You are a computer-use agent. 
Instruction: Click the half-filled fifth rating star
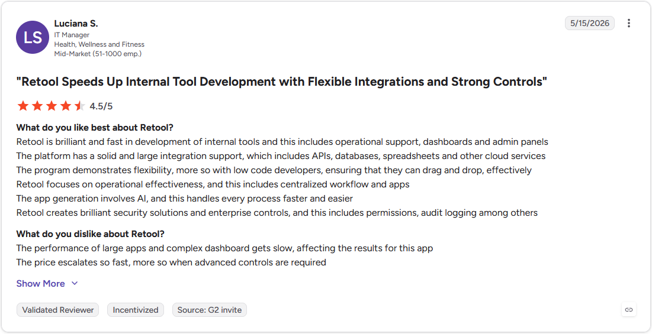pyautogui.click(x=79, y=106)
